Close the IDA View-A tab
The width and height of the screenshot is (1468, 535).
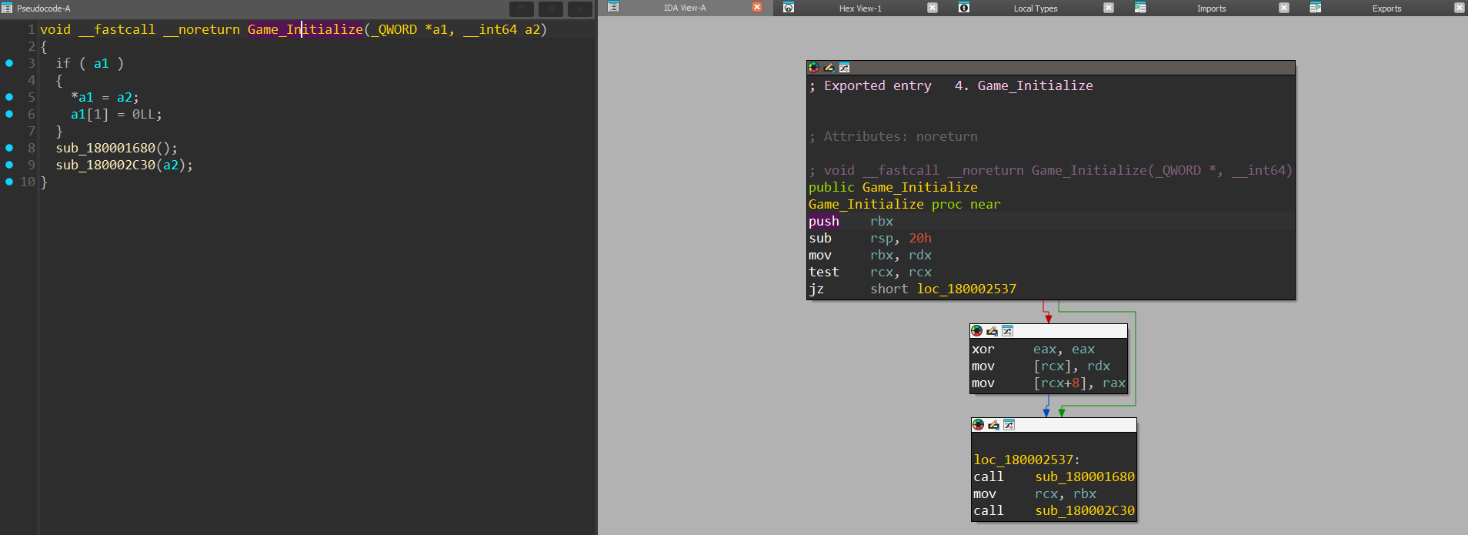(757, 8)
